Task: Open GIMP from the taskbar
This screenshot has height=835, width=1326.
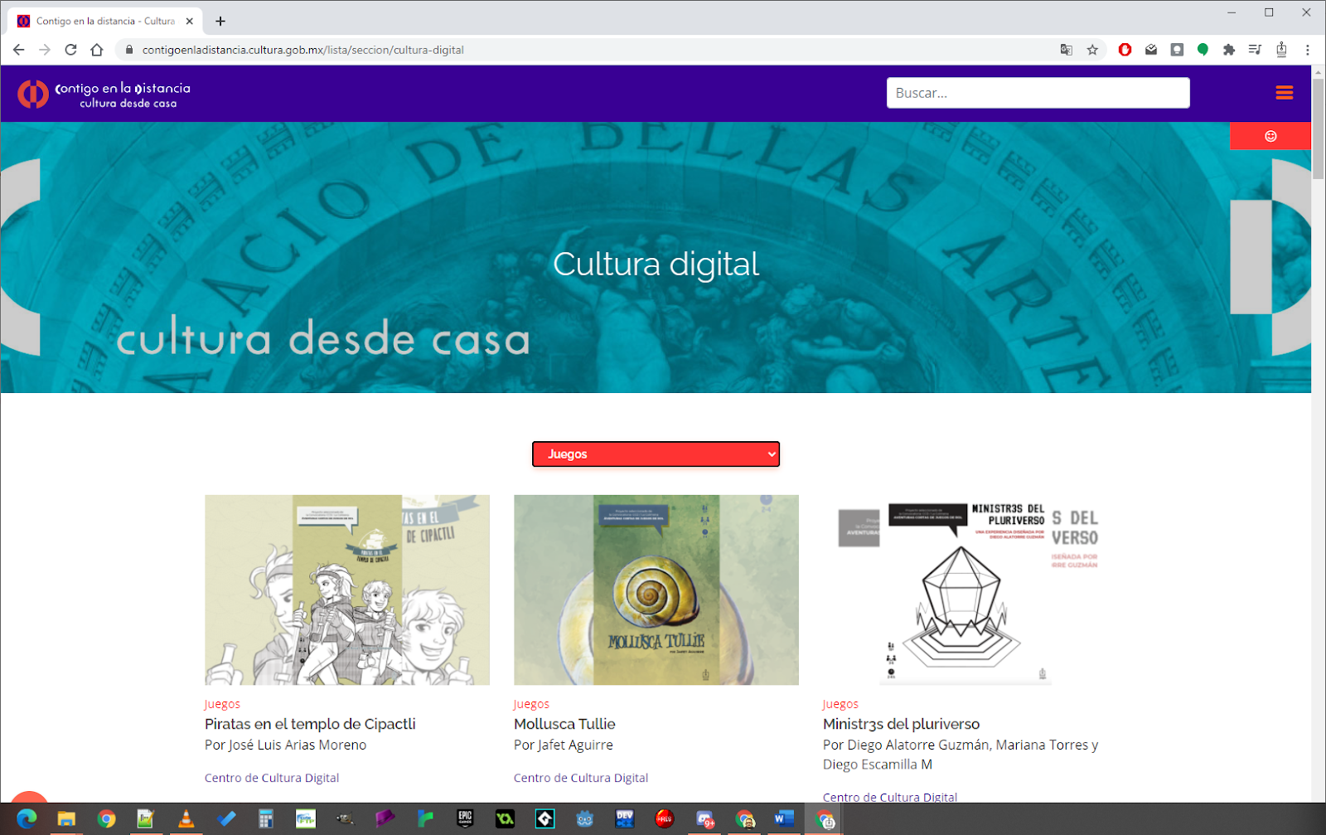Action: (x=345, y=819)
